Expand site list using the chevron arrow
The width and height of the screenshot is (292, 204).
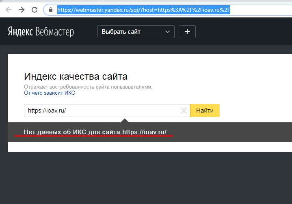coord(168,32)
